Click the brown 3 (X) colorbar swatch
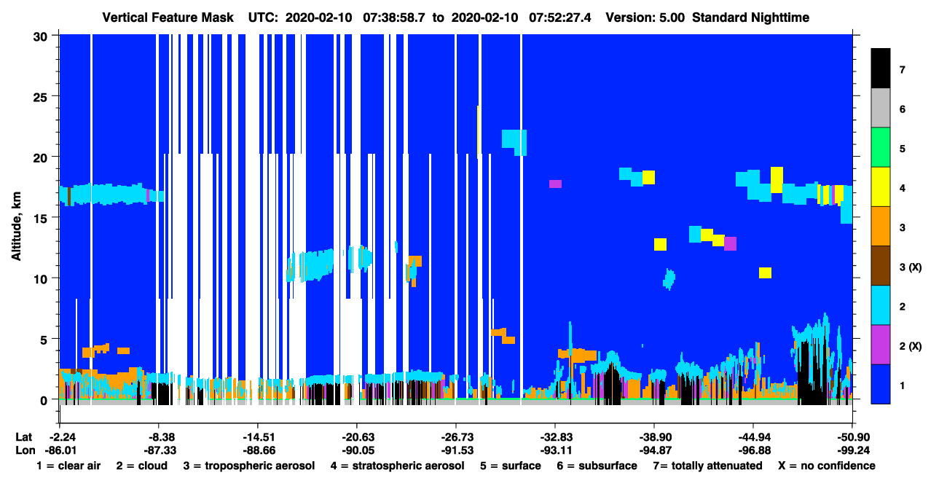 pyautogui.click(x=881, y=266)
